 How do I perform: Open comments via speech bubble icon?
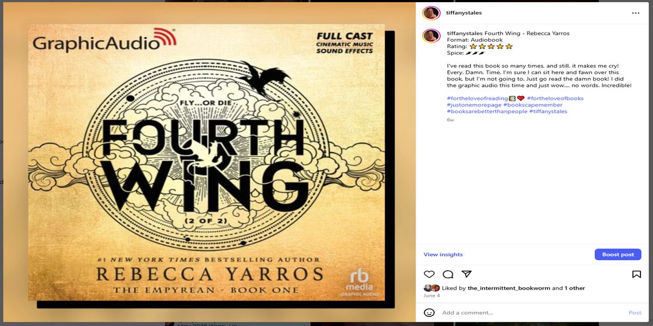[x=448, y=274]
